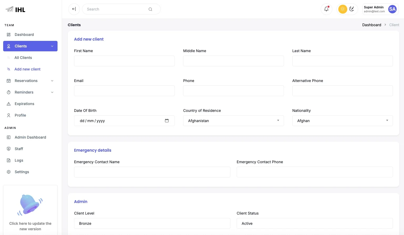
Task: Open Staff page from sidebar
Action: pos(19,149)
